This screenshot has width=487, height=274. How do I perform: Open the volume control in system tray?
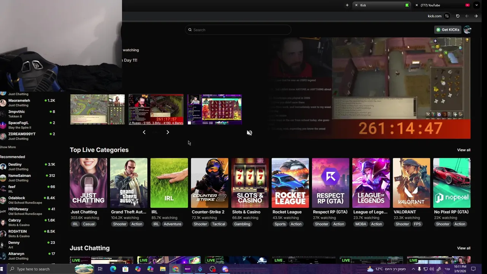431,269
